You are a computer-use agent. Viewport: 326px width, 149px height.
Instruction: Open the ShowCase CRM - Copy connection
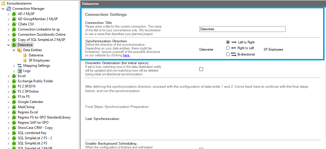click(x=35, y=128)
